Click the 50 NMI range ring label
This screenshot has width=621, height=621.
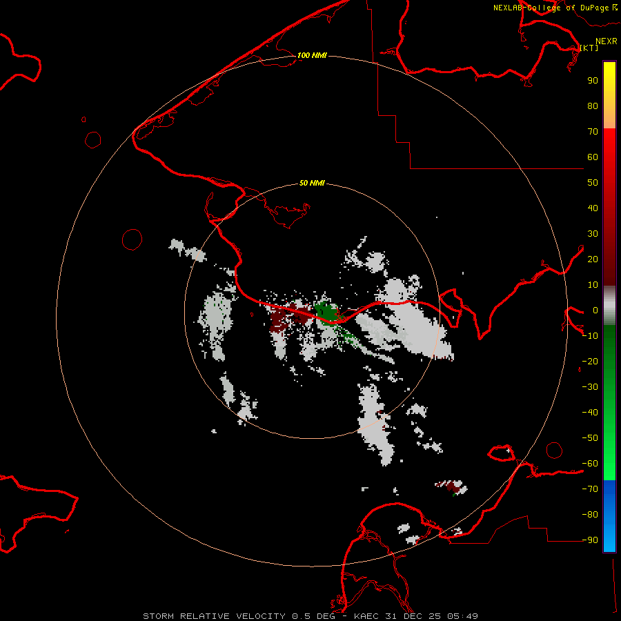312,183
